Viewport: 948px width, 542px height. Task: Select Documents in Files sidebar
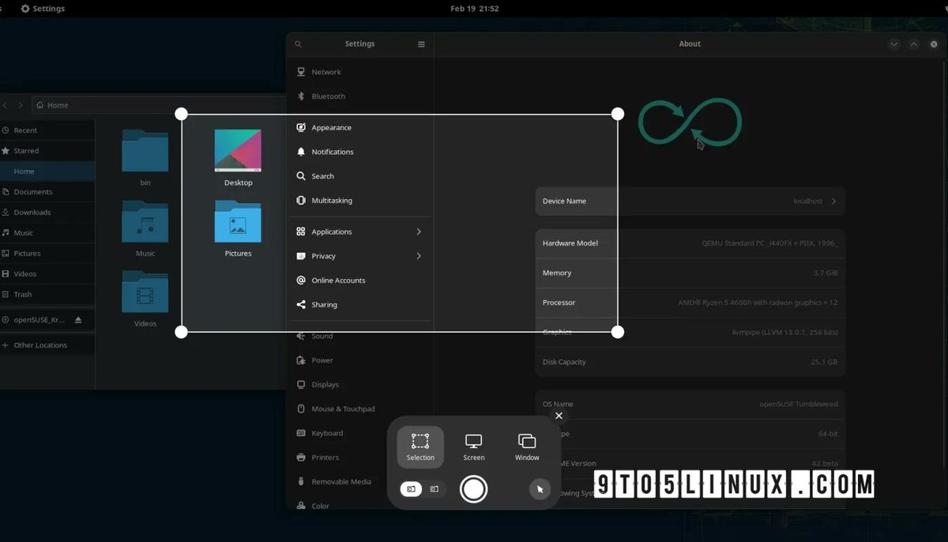pyautogui.click(x=47, y=192)
